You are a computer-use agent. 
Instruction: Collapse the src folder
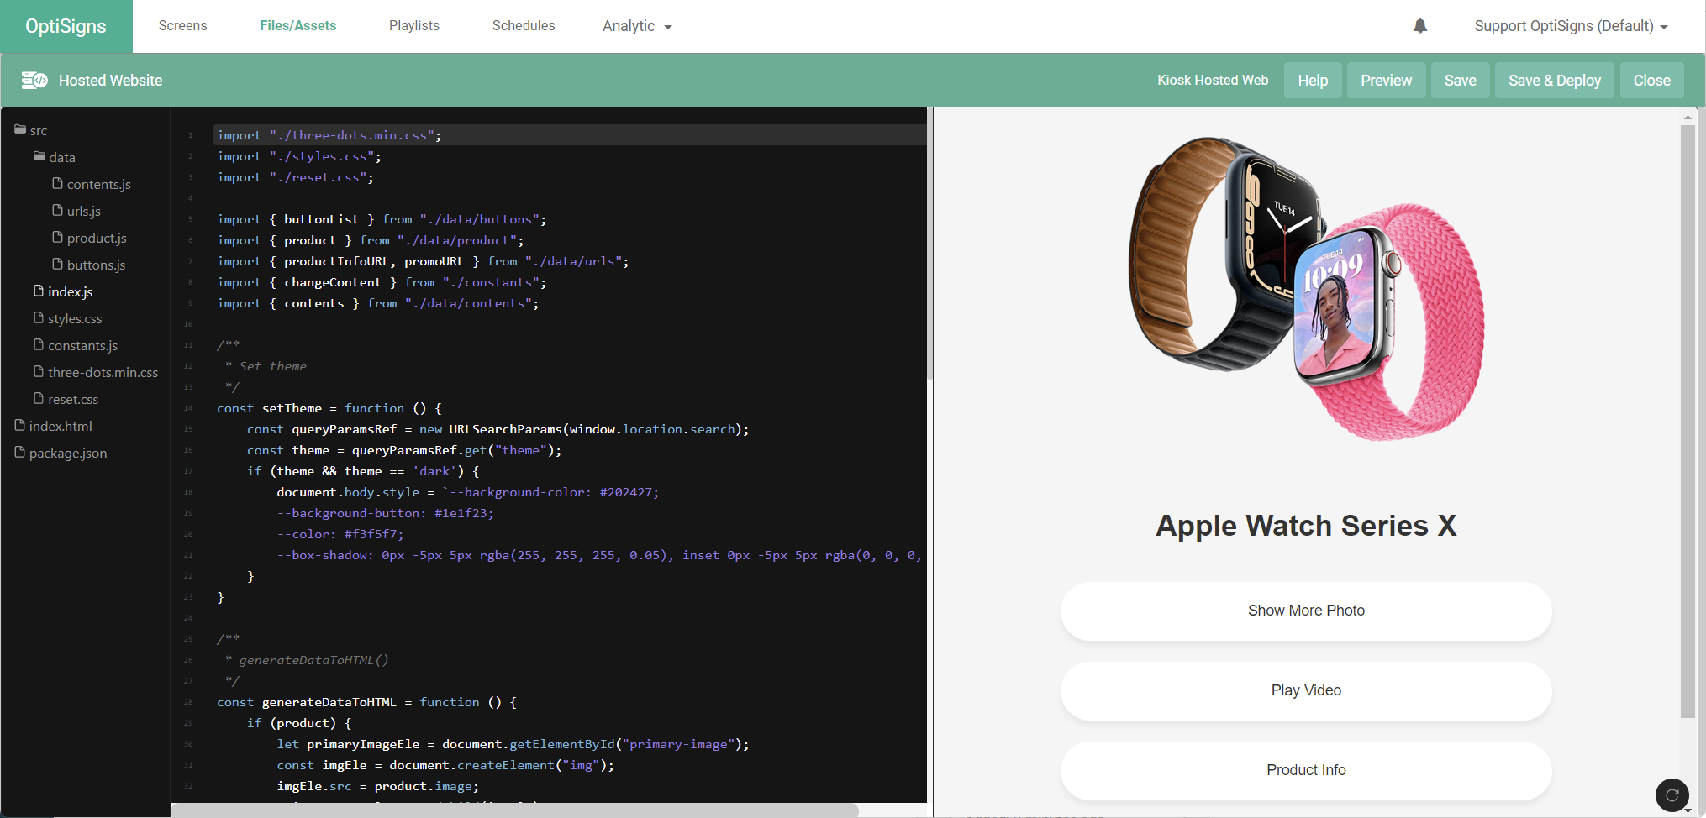pos(20,130)
